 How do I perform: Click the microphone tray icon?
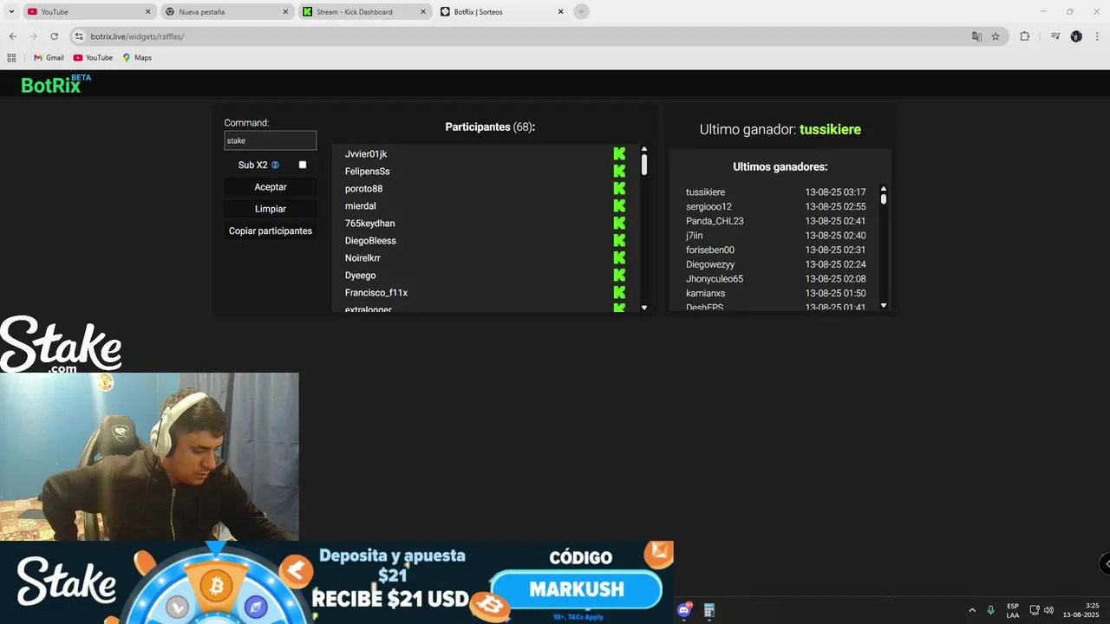(990, 610)
